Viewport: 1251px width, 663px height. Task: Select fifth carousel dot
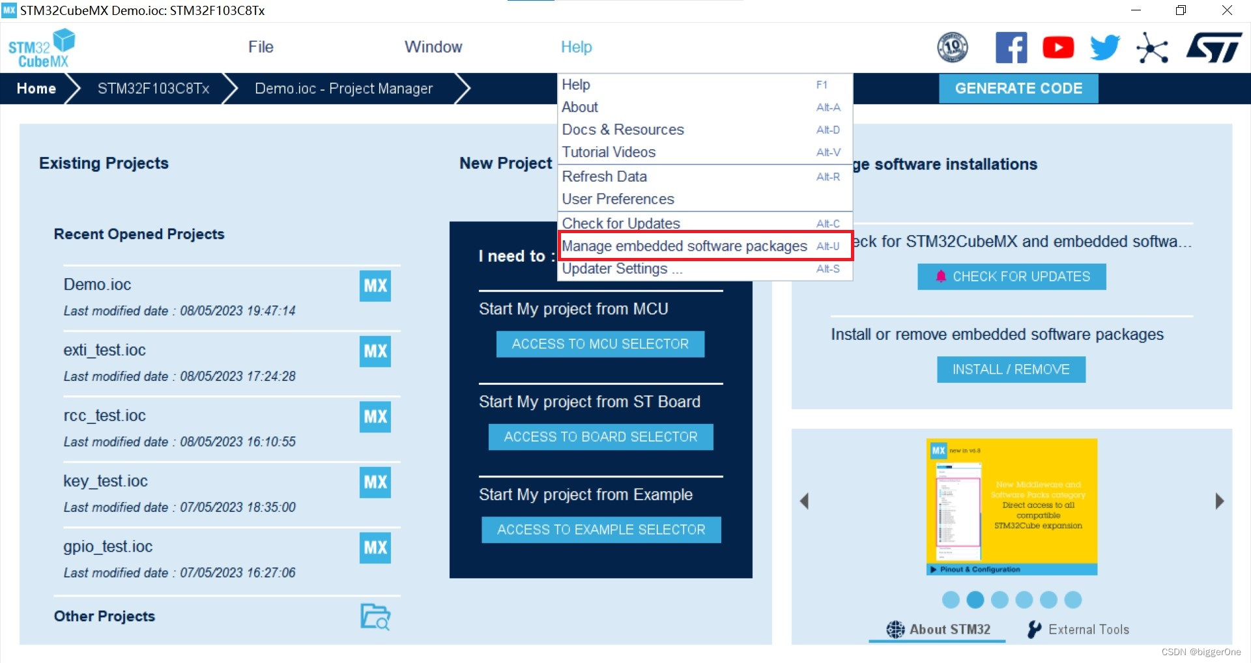point(1048,600)
